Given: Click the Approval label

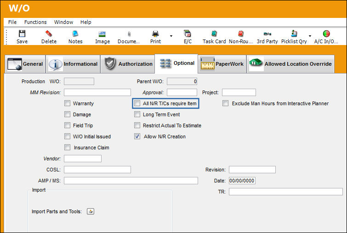Looking at the screenshot, I should [153, 92].
